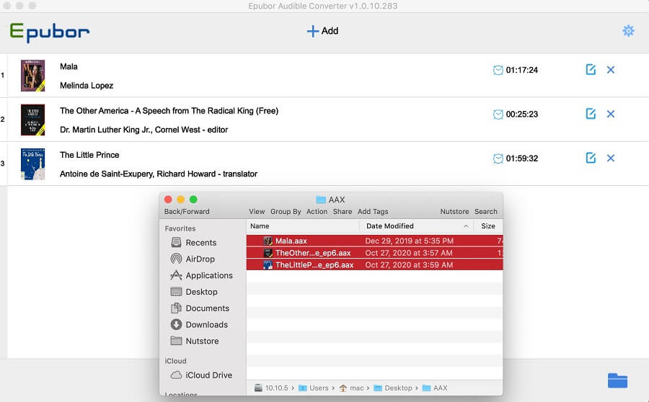Click Search in Finder toolbar
649x402 pixels.
click(485, 211)
